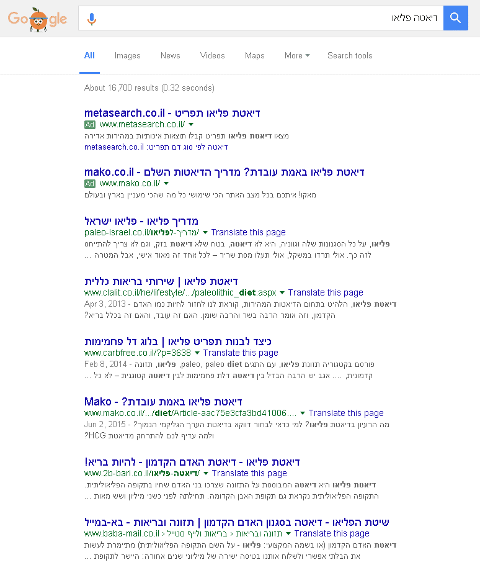480x565 pixels.
Task: Translate the clalit.co.il result page
Action: click(326, 292)
